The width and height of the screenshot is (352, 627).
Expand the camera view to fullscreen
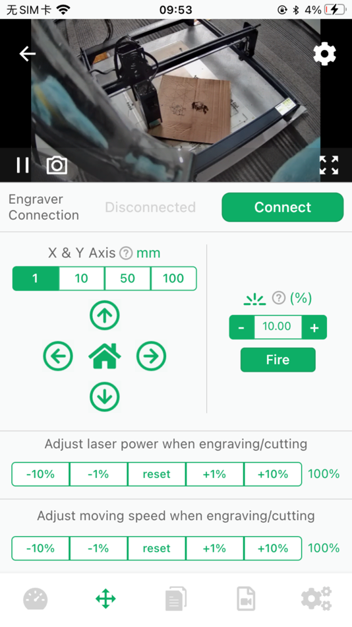click(329, 165)
